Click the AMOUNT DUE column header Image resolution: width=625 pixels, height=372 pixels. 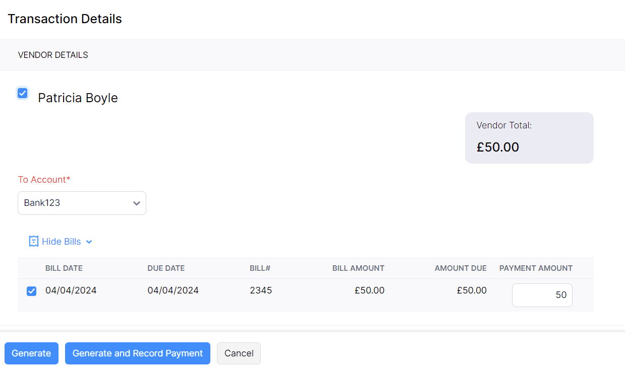(x=461, y=268)
